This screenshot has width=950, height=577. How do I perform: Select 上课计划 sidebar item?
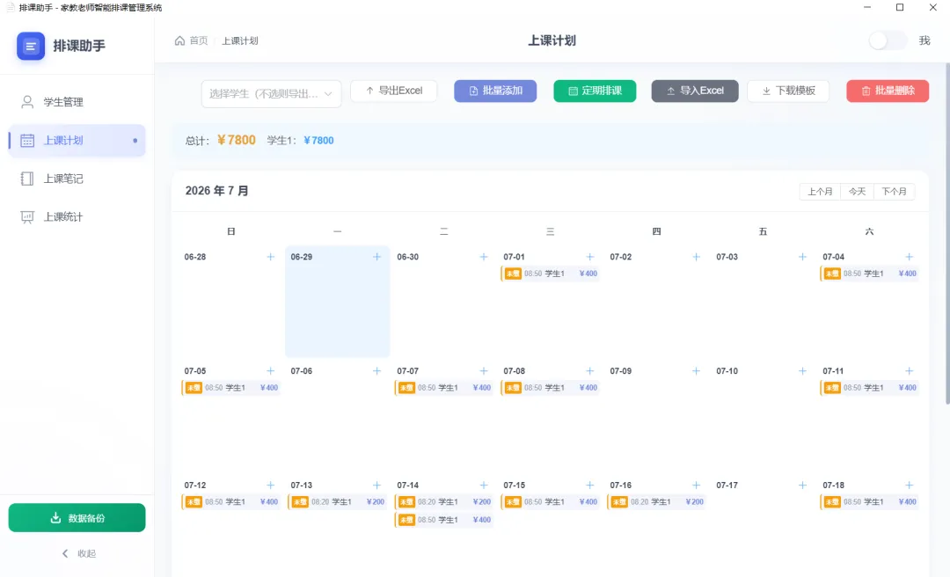[x=77, y=140]
